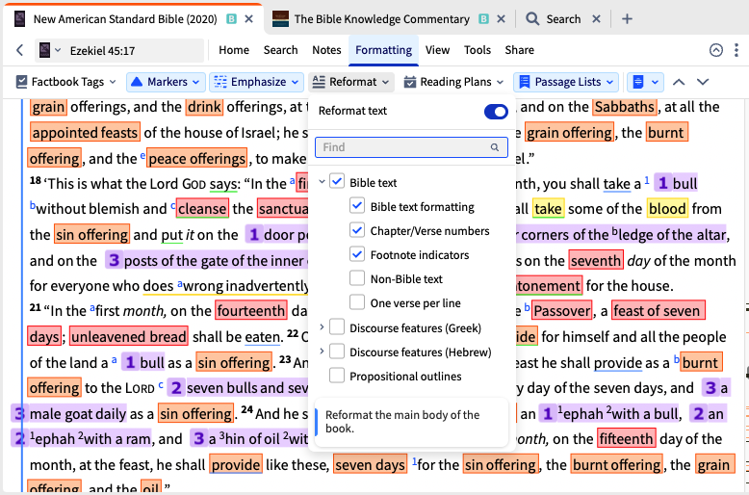
Task: Close the New American Standard Bible tab
Action: 249,19
